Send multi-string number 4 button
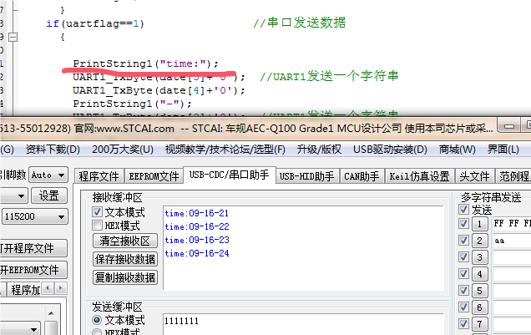This screenshot has width=531, height=335. 479,274
